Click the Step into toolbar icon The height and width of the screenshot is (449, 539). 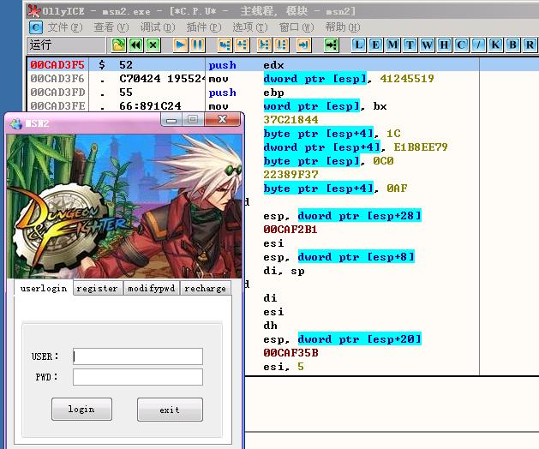pyautogui.click(x=225, y=45)
